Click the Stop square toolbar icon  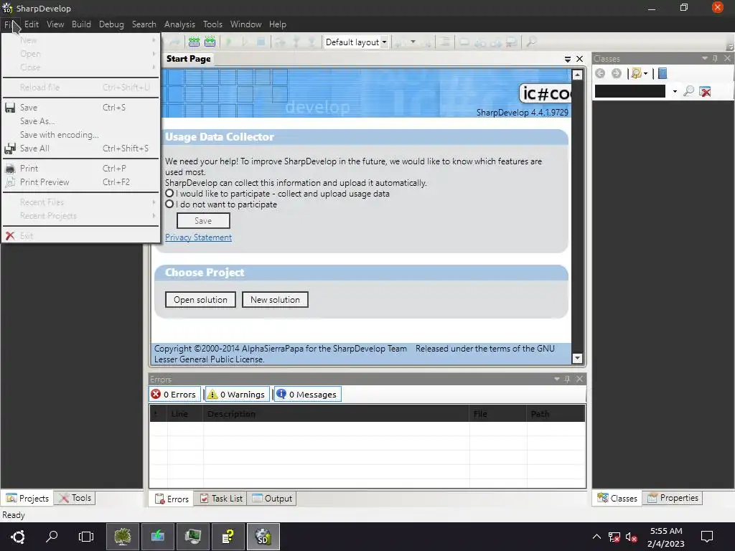(261, 42)
